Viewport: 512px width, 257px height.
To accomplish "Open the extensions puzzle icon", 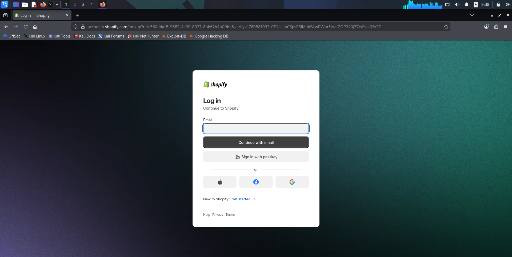I will pos(496,27).
